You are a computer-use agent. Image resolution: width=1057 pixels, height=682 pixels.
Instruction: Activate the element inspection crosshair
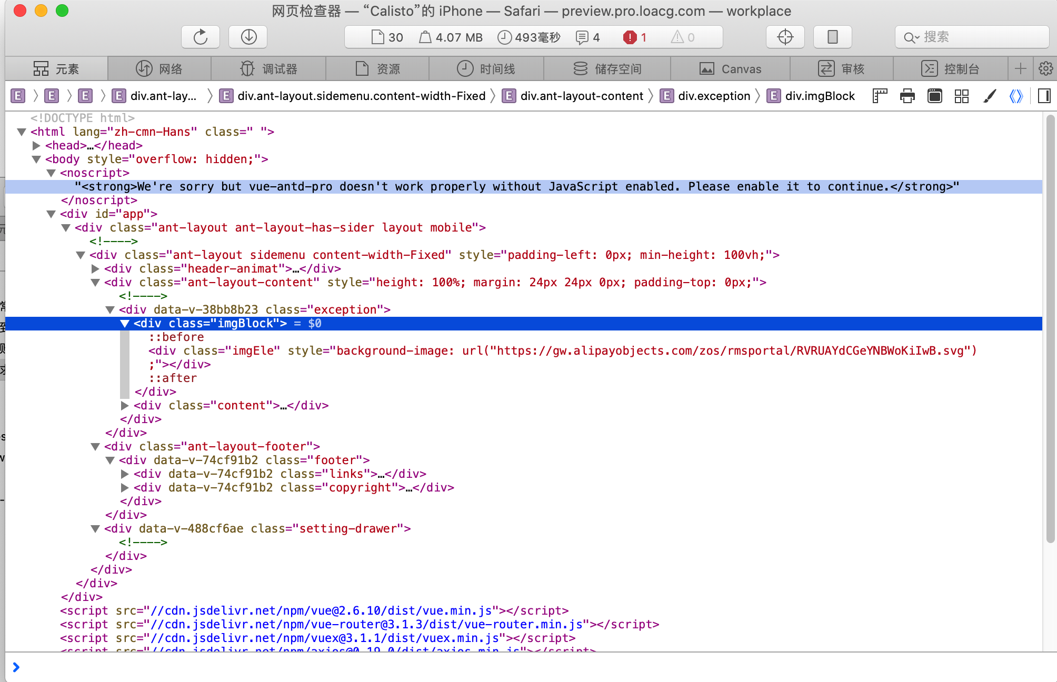(x=785, y=37)
